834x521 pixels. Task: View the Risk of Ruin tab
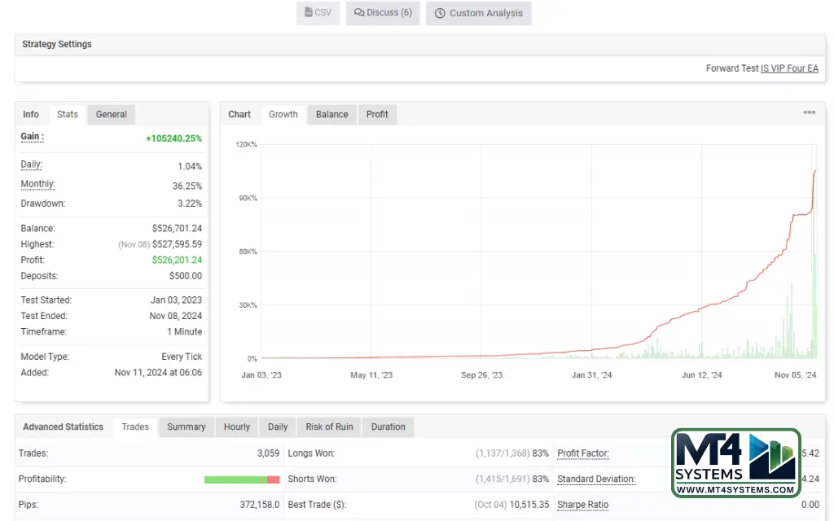pos(329,427)
